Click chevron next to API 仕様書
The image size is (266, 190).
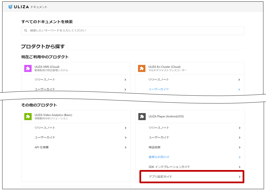pyautogui.click(x=125, y=147)
